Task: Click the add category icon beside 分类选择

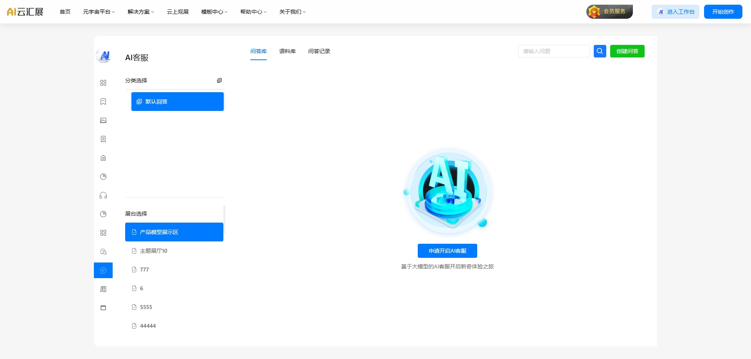Action: (x=219, y=80)
